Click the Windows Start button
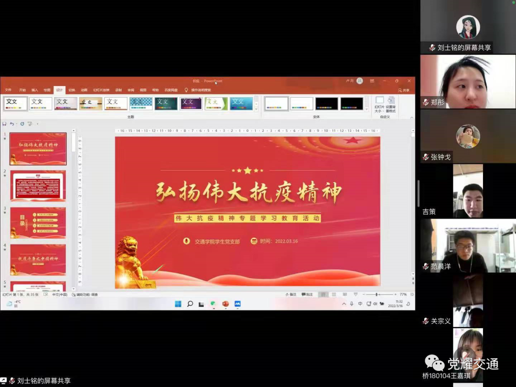 click(178, 304)
